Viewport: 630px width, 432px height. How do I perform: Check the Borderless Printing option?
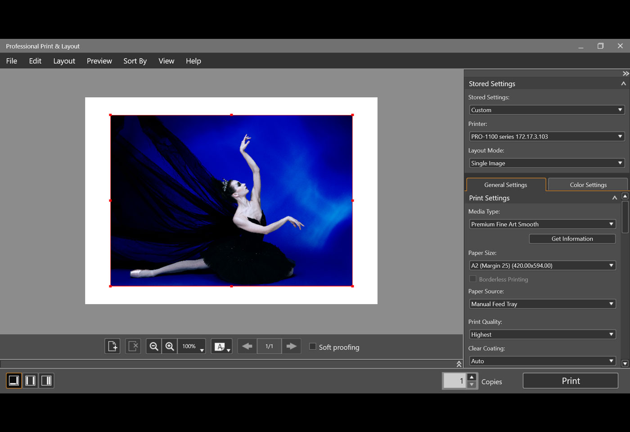point(473,279)
